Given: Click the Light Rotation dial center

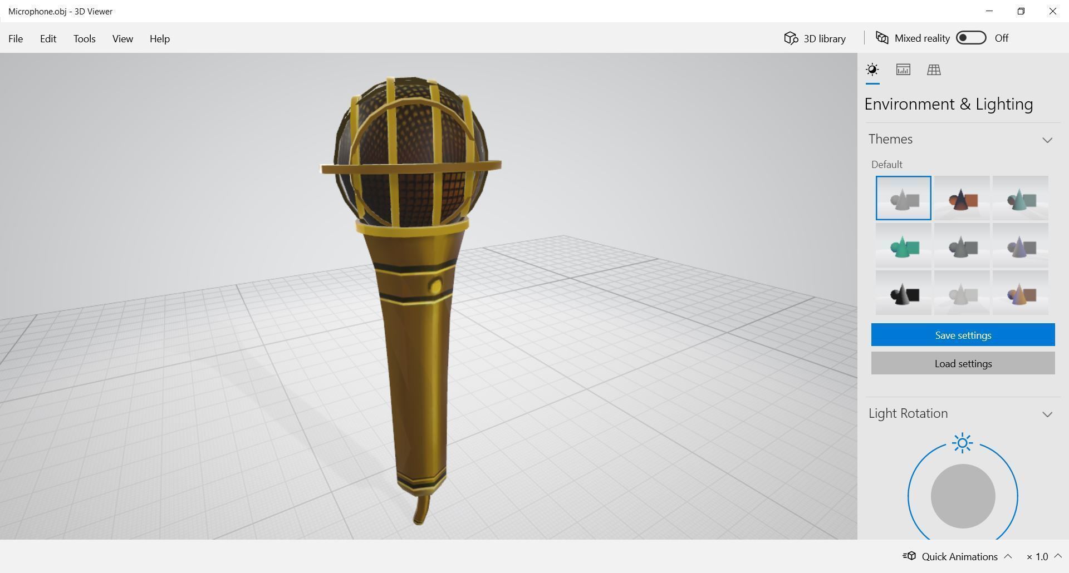Looking at the screenshot, I should point(963,496).
